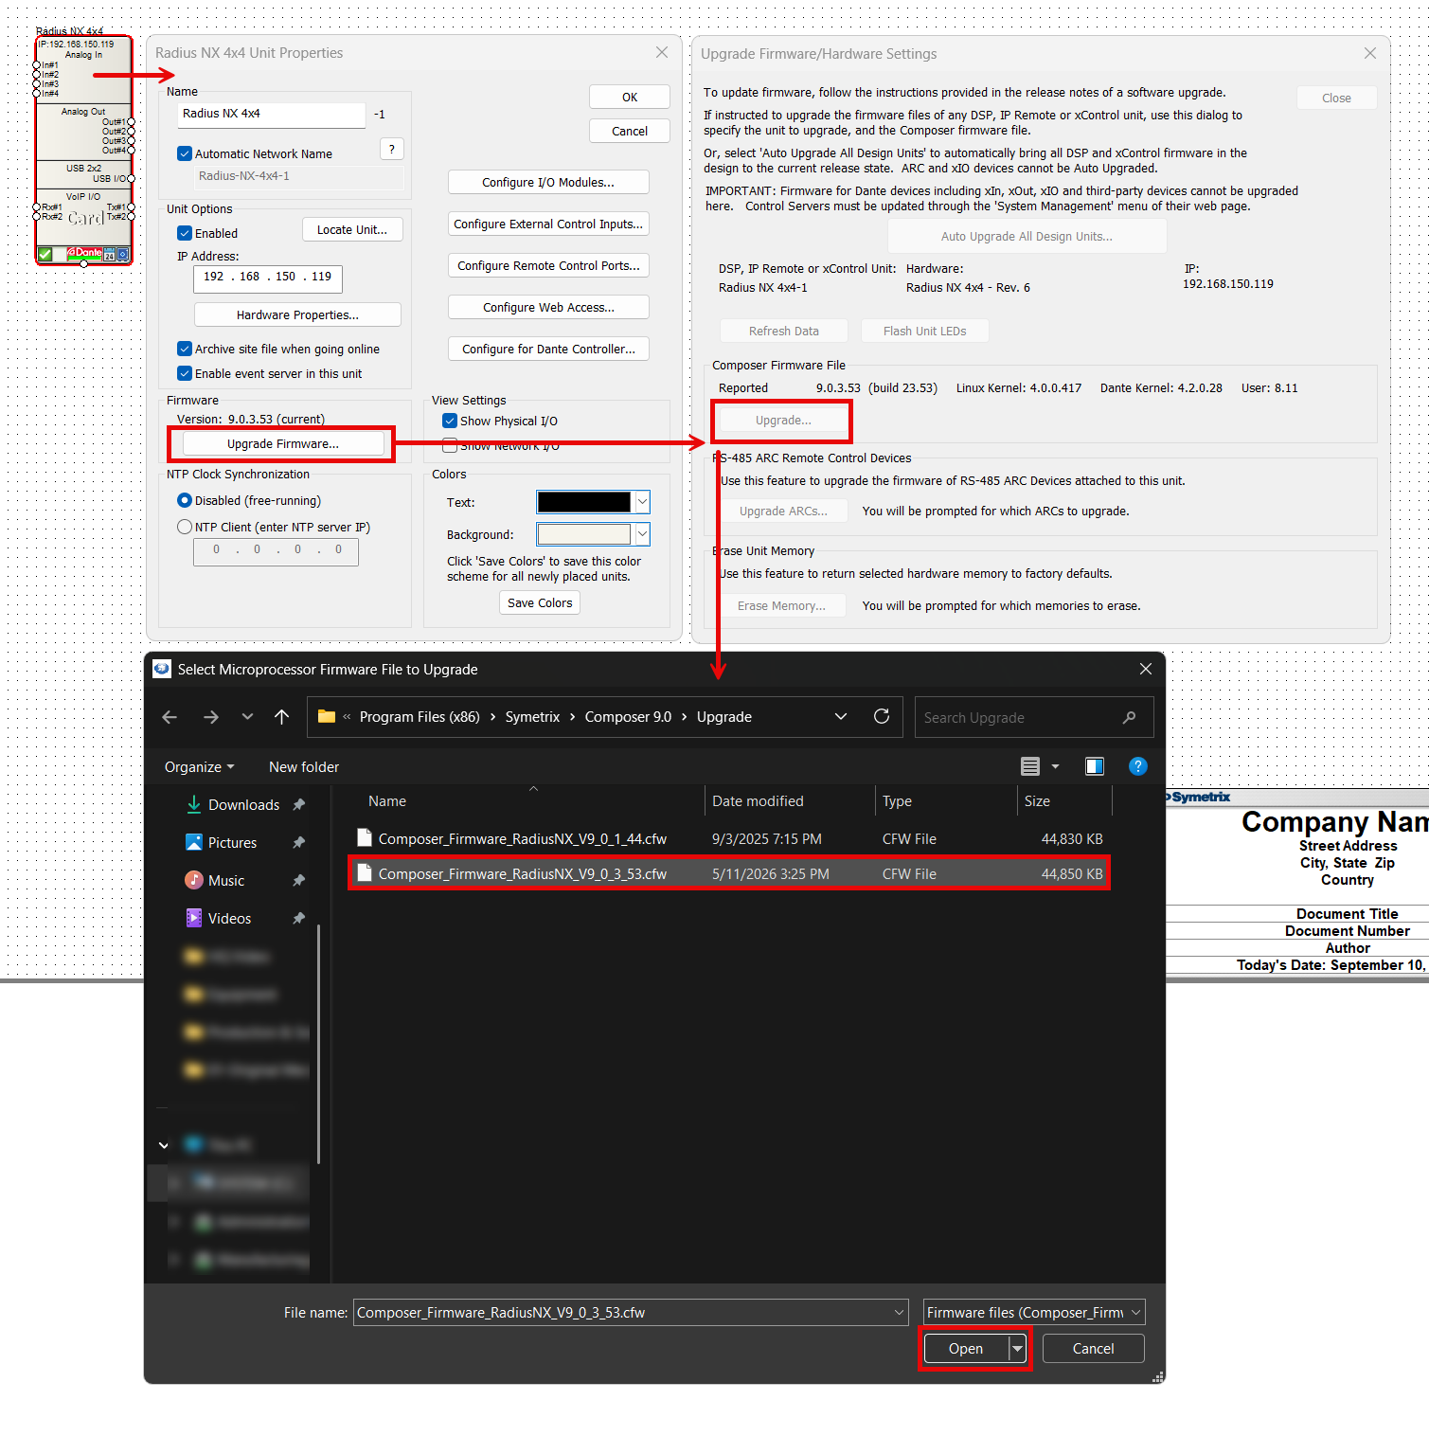The height and width of the screenshot is (1436, 1429).
Task: Click the cream Background color swatch
Action: pos(584,534)
